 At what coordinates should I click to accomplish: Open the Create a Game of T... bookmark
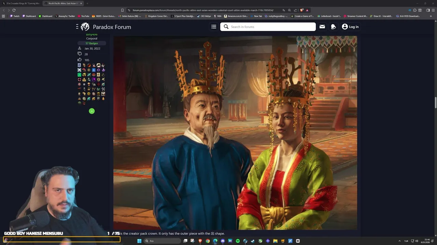[302, 16]
